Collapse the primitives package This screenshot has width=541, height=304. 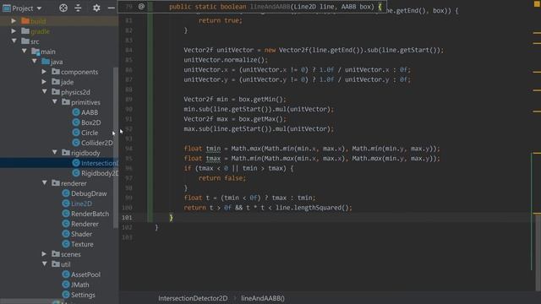pos(55,102)
